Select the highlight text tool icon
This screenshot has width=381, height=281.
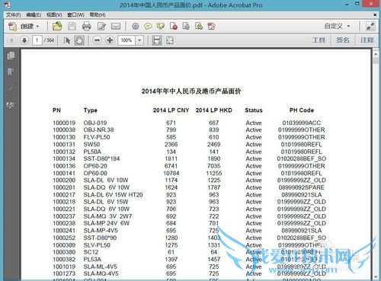pos(161,27)
